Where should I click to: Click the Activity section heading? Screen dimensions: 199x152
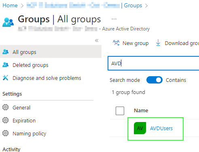[11, 149]
